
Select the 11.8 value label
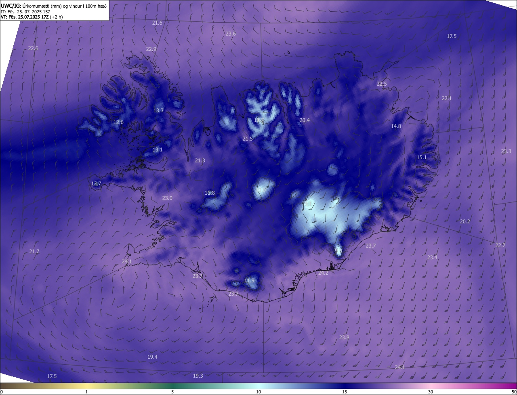[210, 193]
